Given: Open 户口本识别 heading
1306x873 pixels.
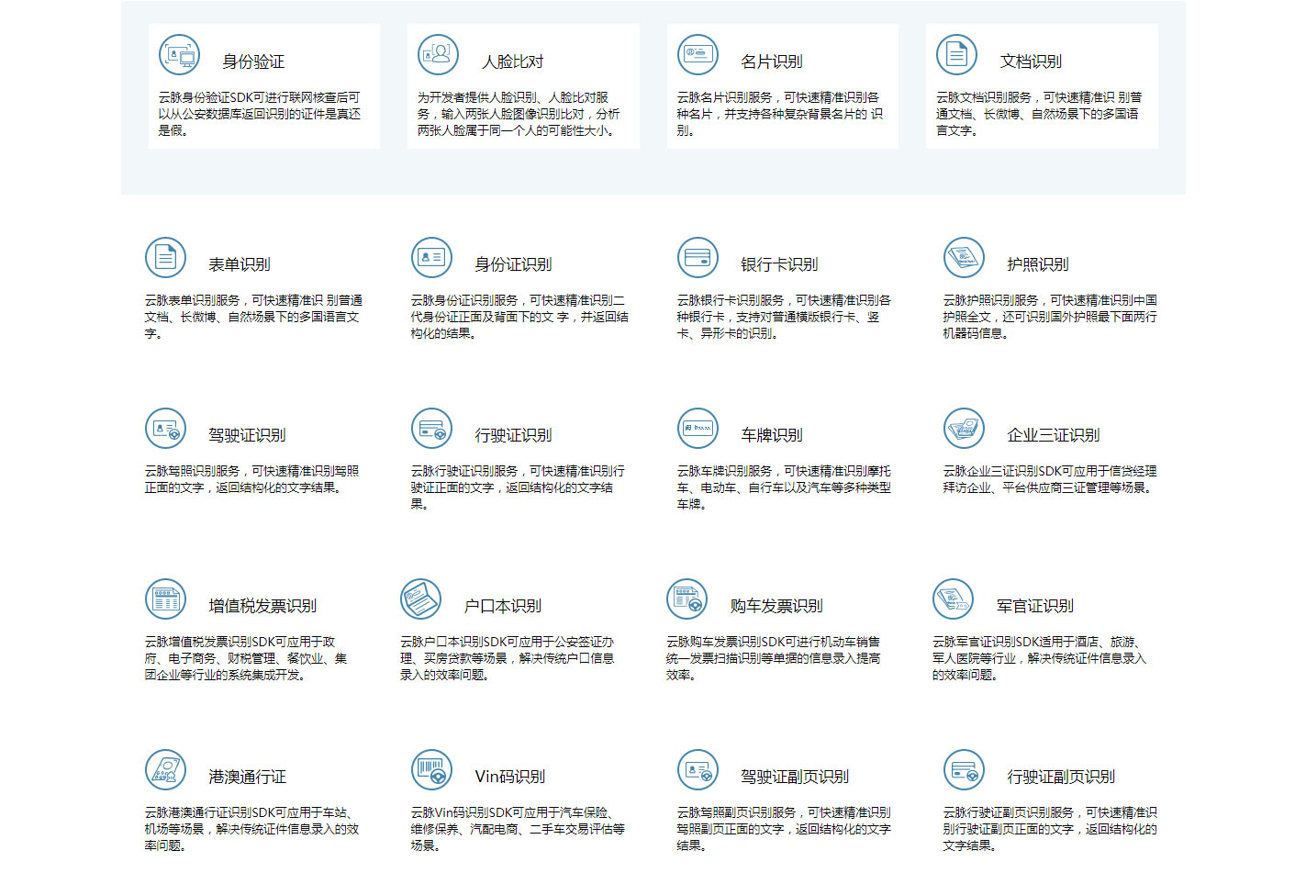Looking at the screenshot, I should coord(503,606).
